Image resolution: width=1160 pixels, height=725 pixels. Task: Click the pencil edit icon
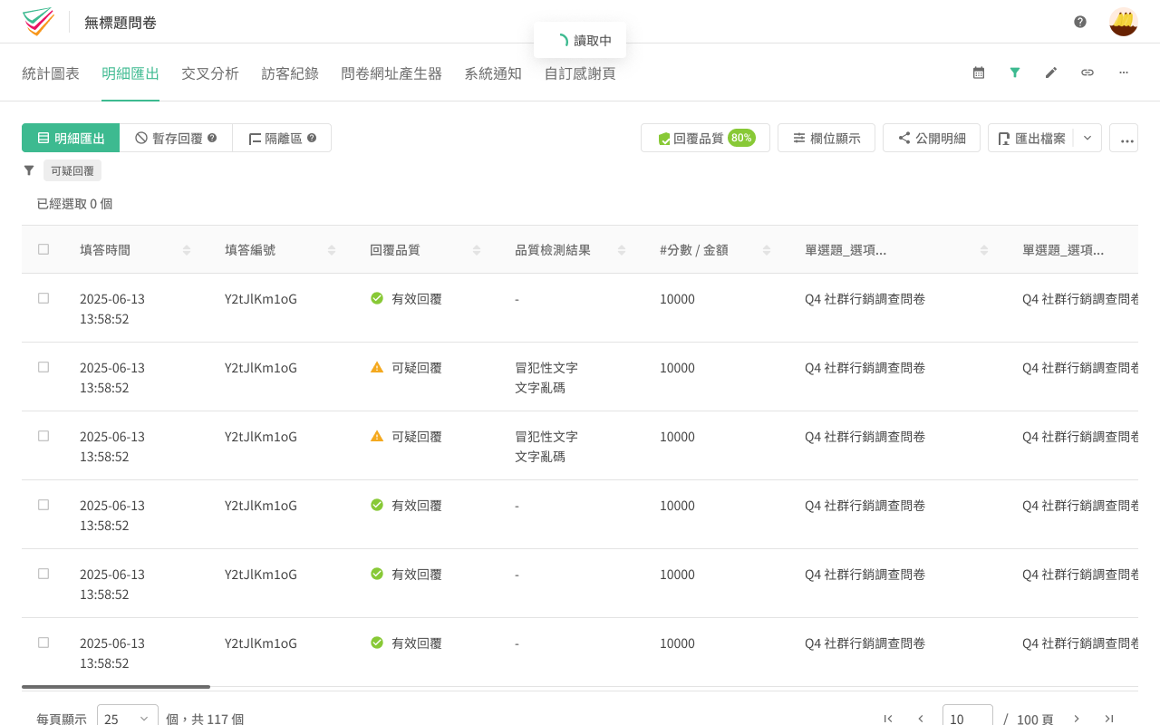tap(1051, 72)
